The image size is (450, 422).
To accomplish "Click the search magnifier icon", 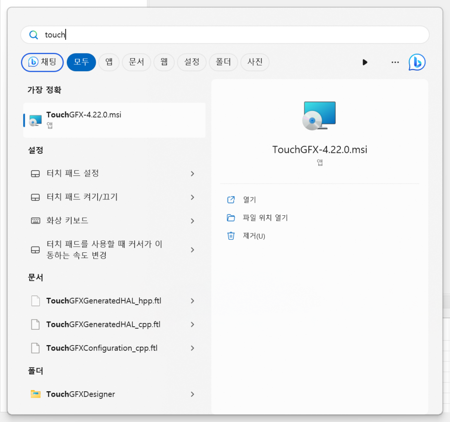I will pyautogui.click(x=34, y=35).
